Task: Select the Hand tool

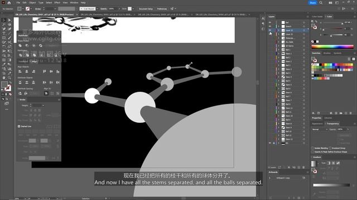Action: pyautogui.click(x=4, y=78)
